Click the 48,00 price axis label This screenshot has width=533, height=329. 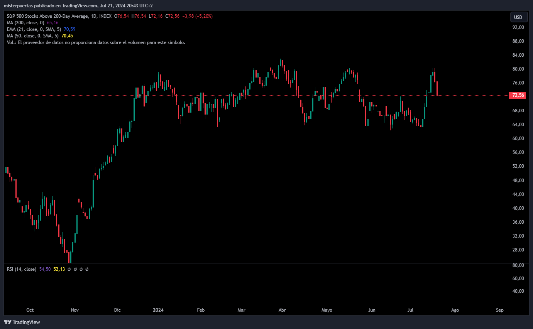518,181
